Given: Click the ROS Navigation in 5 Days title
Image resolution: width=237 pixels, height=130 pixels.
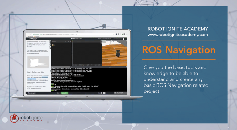Looking at the screenshot, I should click(x=77, y=39).
